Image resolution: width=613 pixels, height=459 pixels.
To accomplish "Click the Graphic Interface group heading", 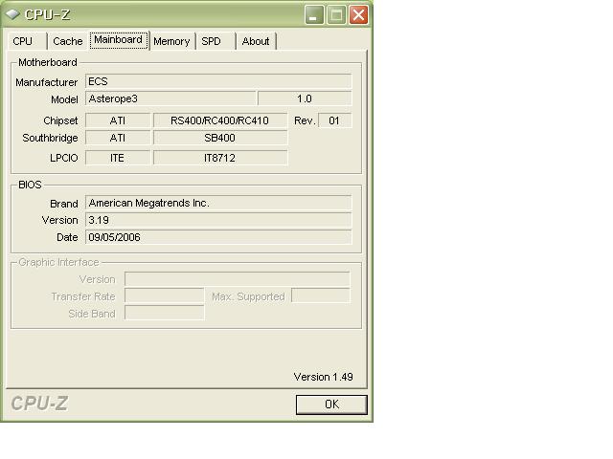I will (58, 262).
